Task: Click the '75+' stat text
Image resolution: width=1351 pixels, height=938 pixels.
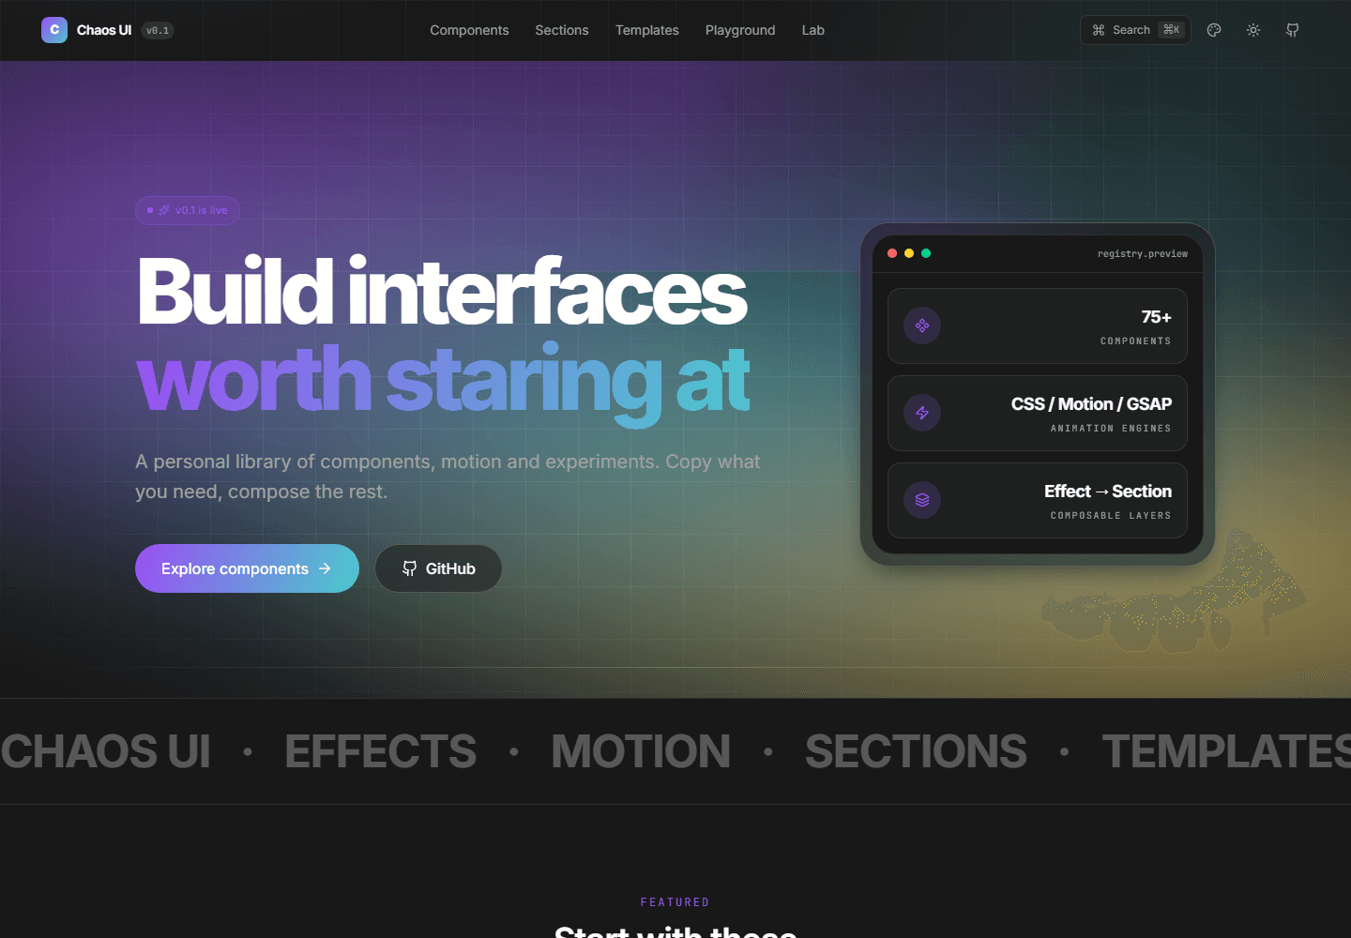Action: click(x=1156, y=317)
